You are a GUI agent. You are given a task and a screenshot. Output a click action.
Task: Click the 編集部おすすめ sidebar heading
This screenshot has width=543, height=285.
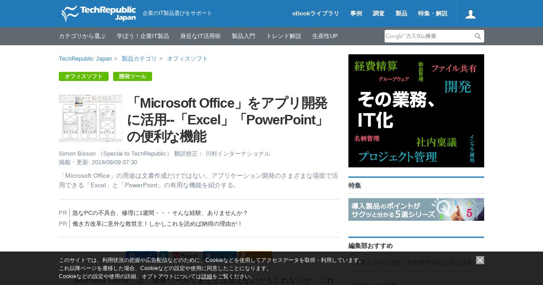pyautogui.click(x=371, y=246)
